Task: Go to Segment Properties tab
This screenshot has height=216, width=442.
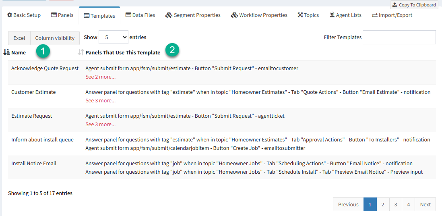Action: pyautogui.click(x=193, y=15)
